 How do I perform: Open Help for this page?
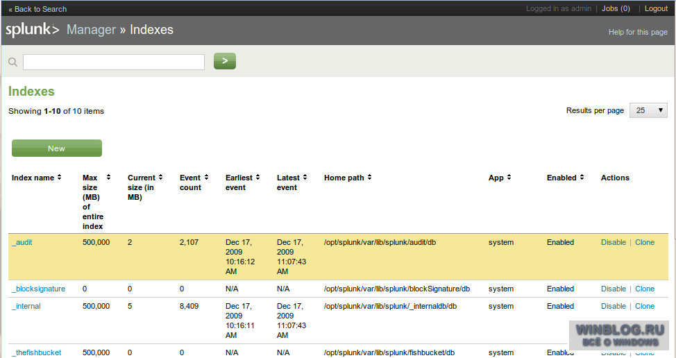coord(638,32)
